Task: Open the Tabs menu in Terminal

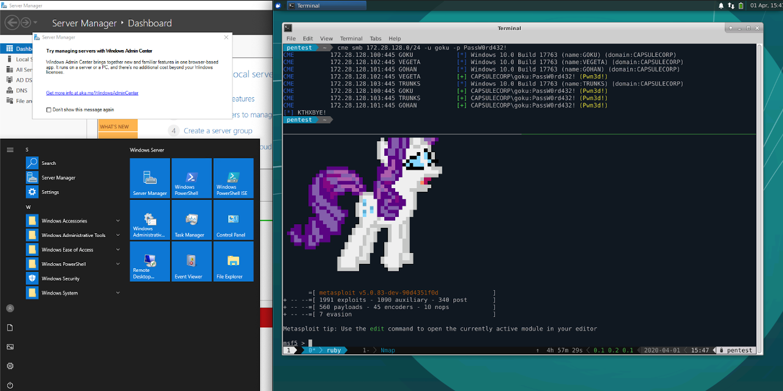Action: pyautogui.click(x=375, y=38)
